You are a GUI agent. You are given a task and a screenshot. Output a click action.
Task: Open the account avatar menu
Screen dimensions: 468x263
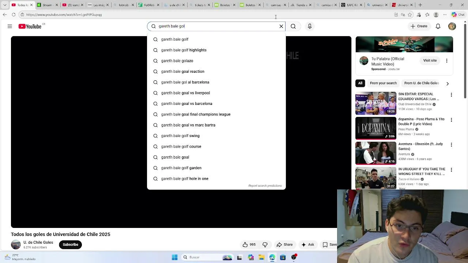pos(452,26)
